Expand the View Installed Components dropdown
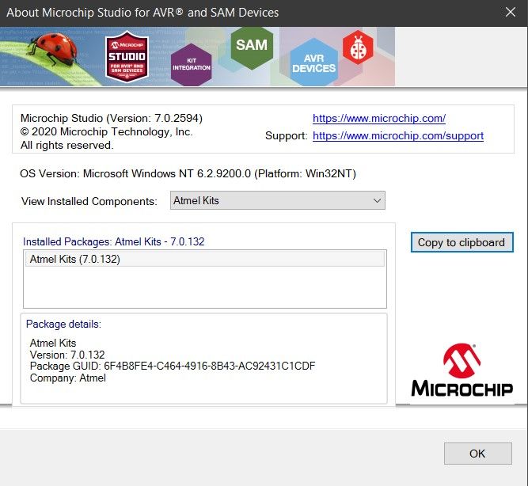Screen dimensions: 528x486 click(x=278, y=200)
